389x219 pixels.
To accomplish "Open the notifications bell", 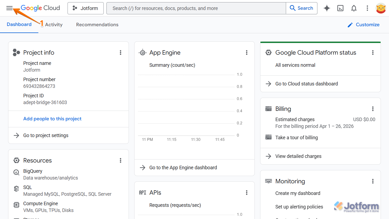I will tap(354, 8).
